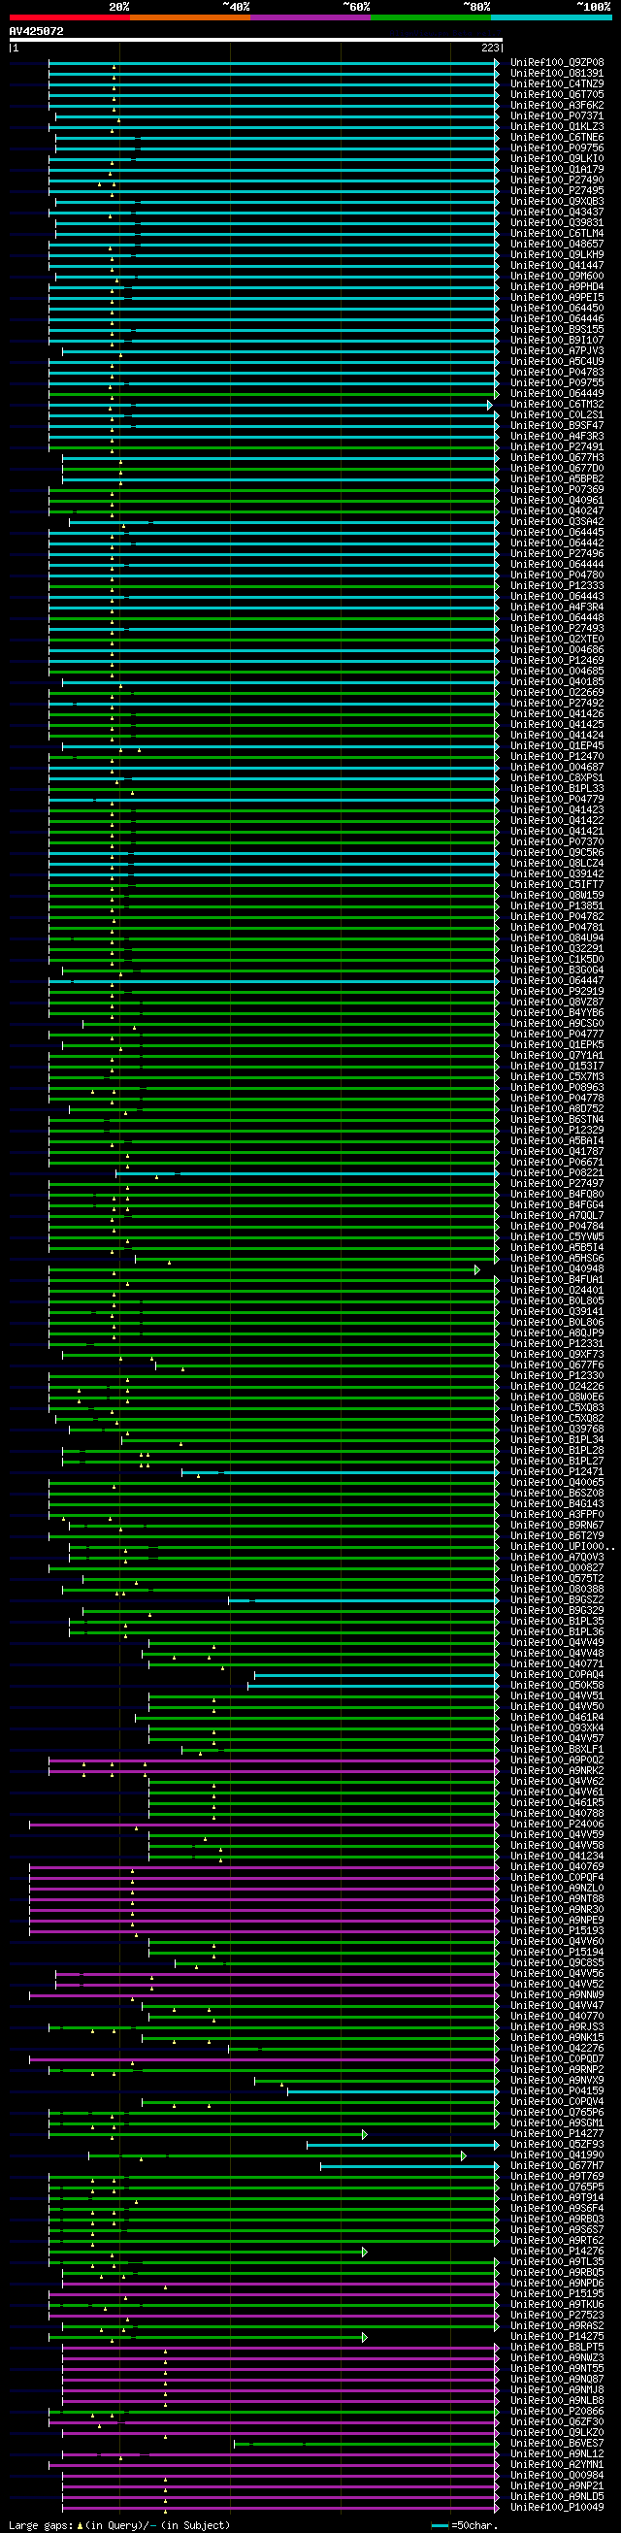The width and height of the screenshot is (621, 2533).
Task: Select the UniRef100_P09756 label
Action: coord(557,148)
